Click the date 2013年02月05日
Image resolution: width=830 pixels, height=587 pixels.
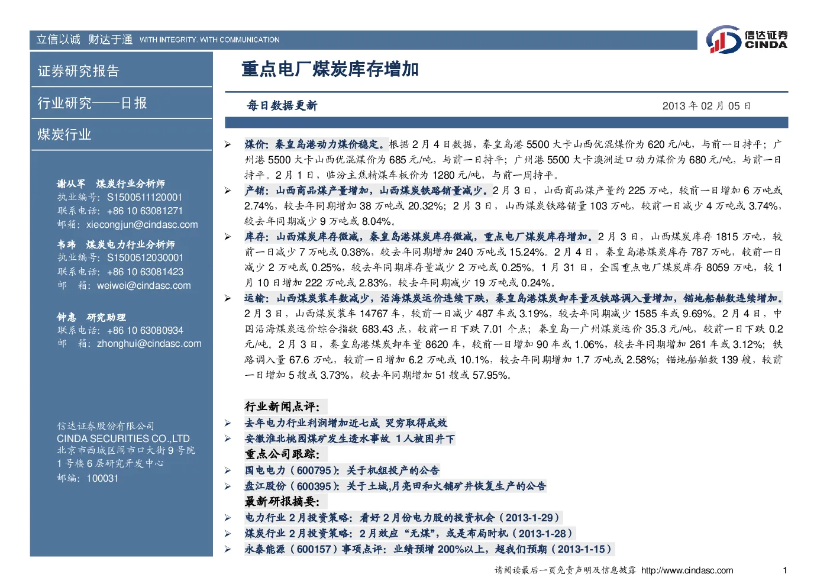(706, 106)
